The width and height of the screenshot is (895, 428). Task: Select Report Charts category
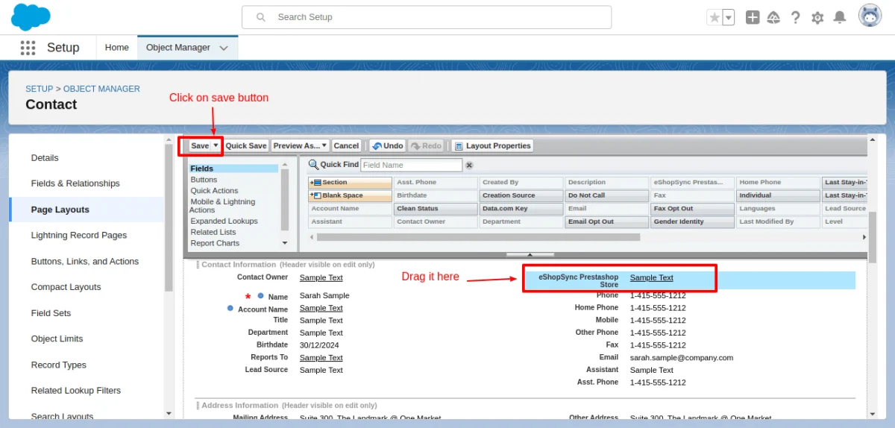pyautogui.click(x=216, y=243)
